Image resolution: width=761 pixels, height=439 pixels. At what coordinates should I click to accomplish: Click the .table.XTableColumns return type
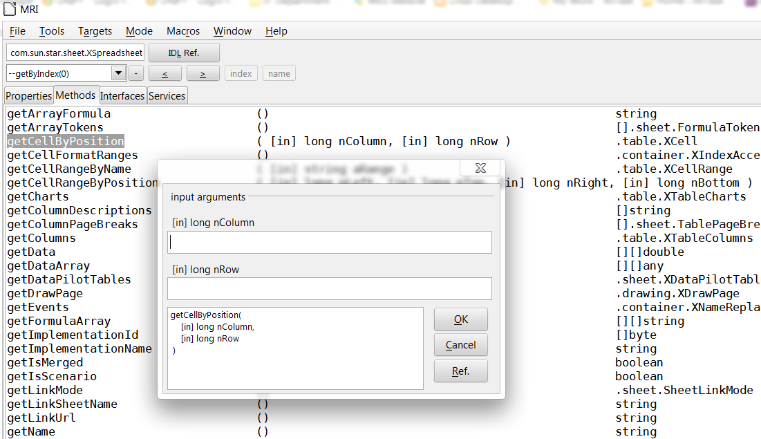coord(684,238)
